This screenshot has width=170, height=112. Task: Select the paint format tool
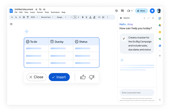coord(28,17)
